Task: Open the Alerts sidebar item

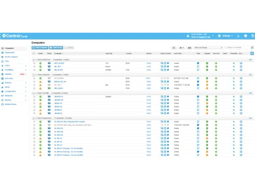Action: point(7,87)
